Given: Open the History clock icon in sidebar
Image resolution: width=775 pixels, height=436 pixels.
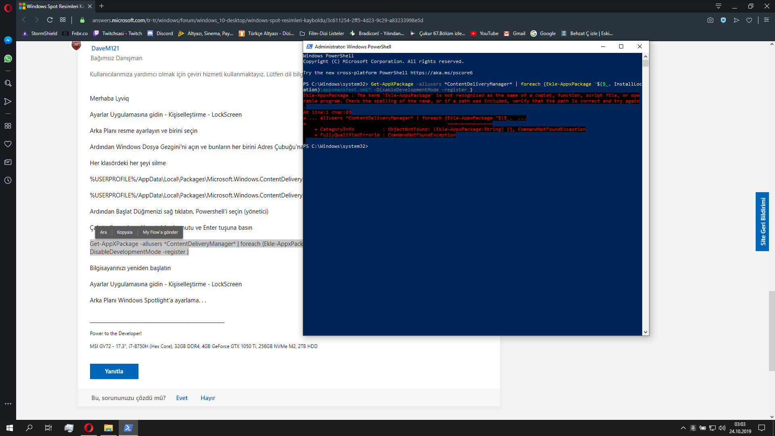Looking at the screenshot, I should [8, 180].
